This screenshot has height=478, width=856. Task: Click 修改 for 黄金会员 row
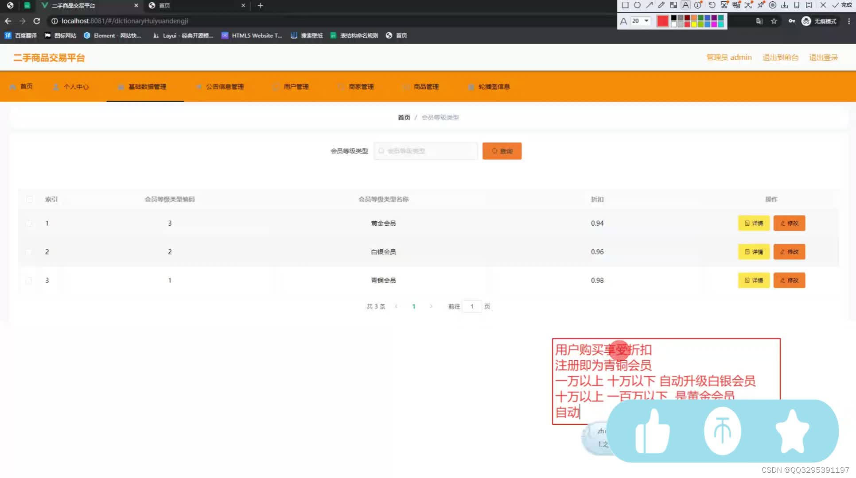(x=789, y=223)
